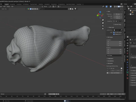Open the Global transform orientation dropdown
The height and width of the screenshot is (102, 136).
[x=45, y=7]
